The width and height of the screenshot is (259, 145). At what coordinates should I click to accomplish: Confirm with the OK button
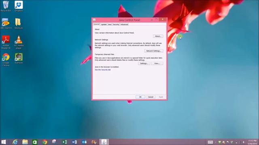click(140, 97)
